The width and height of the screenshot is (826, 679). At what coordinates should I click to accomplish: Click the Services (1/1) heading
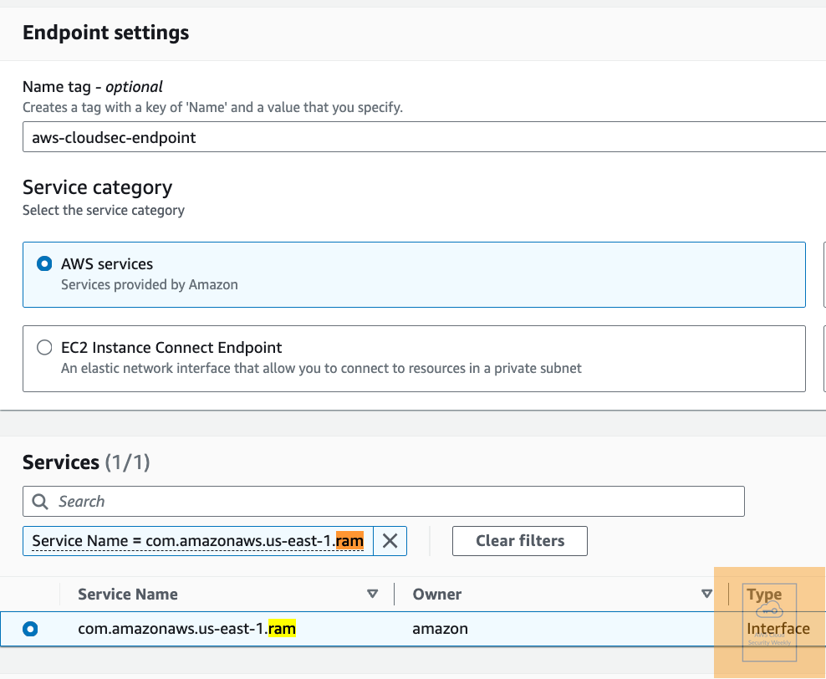(86, 462)
